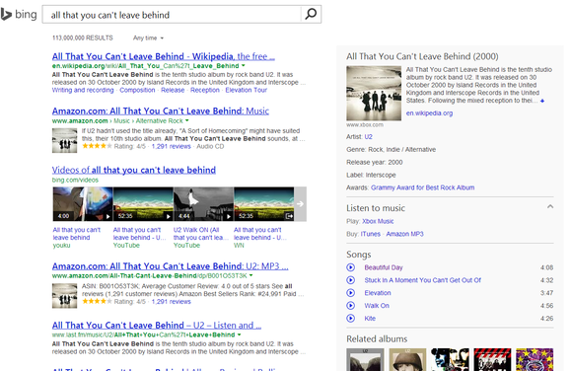Open the related album with purple yellow cover
This screenshot has width=571, height=371.
(535, 360)
